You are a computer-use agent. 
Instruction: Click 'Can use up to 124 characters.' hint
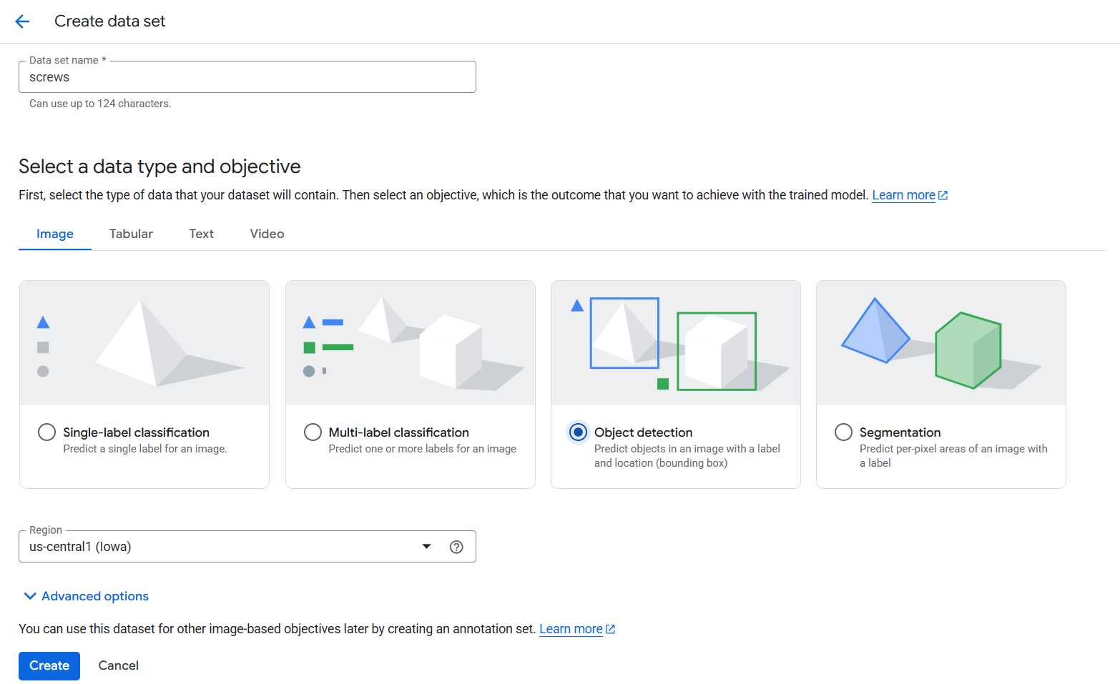tap(100, 104)
